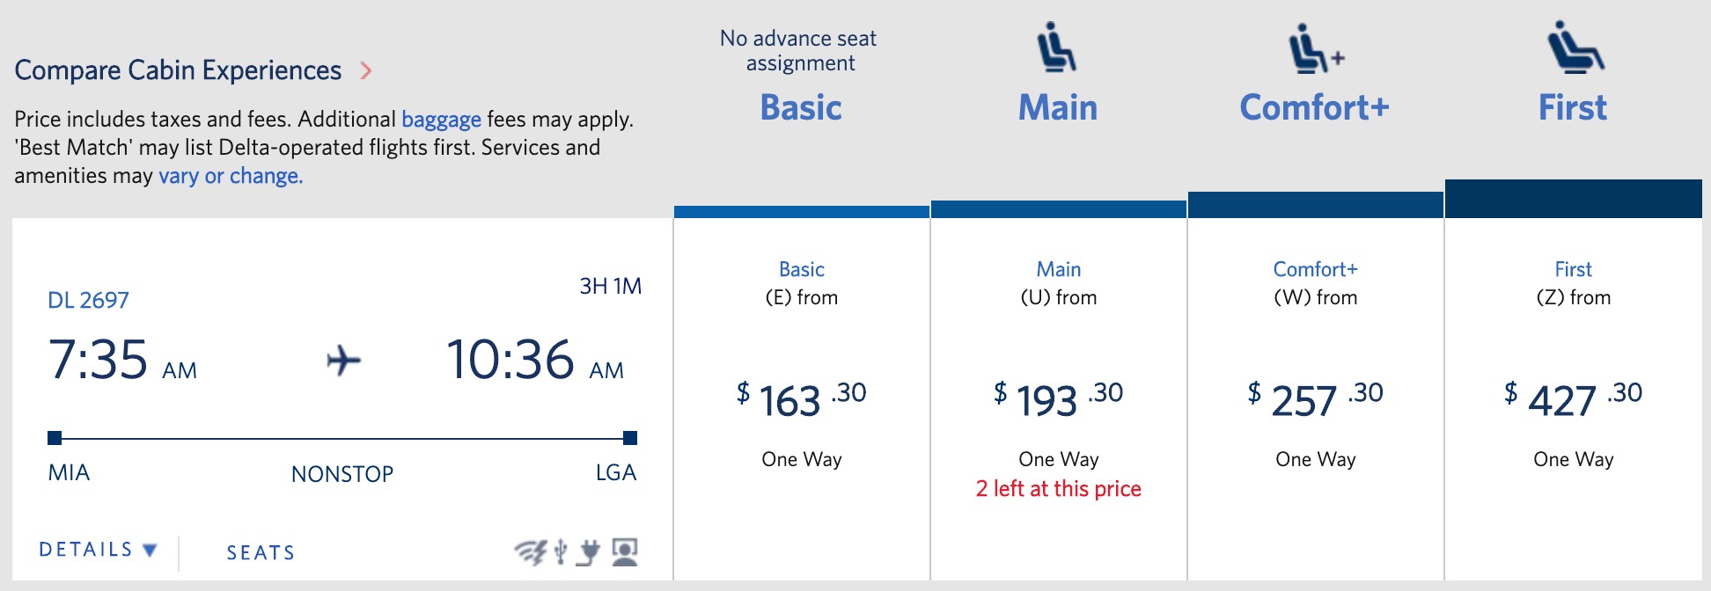1711x591 pixels.
Task: Click the USB power amenity icon
Action: click(561, 552)
